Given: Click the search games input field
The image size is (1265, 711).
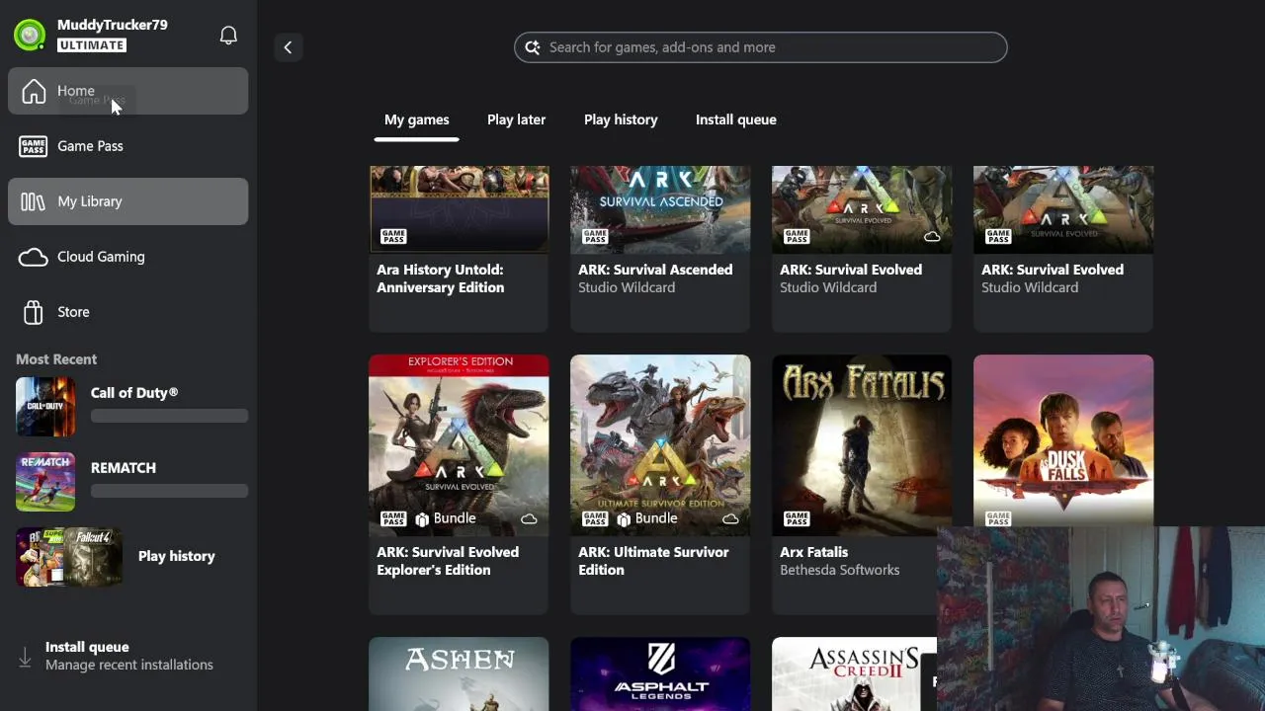Looking at the screenshot, I should point(761,47).
